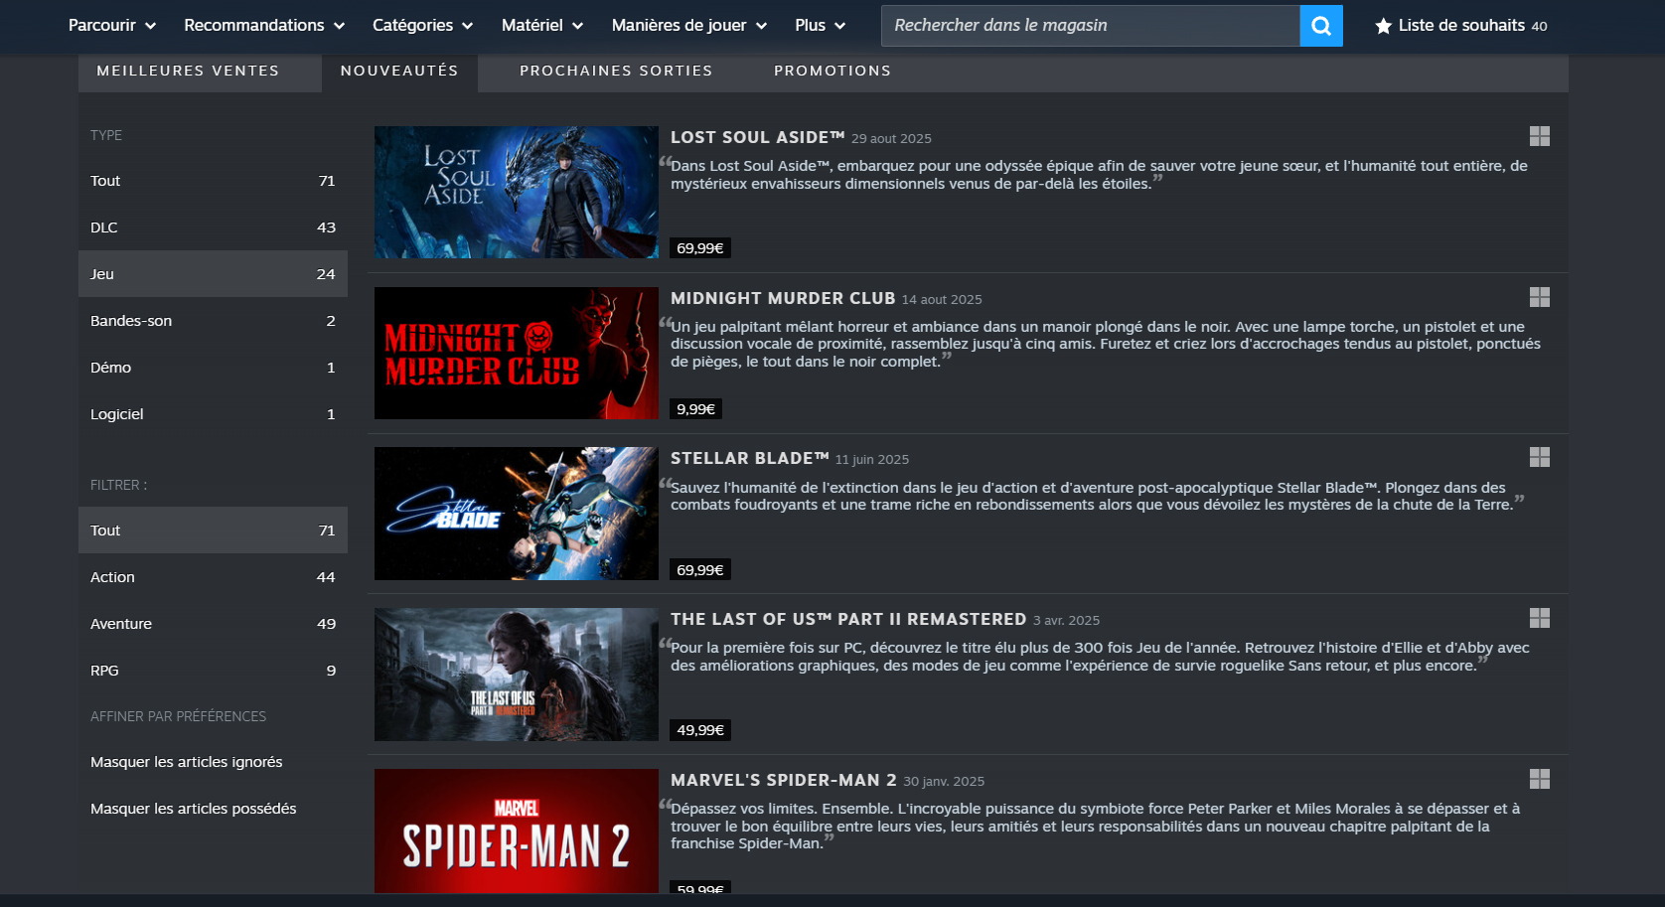The image size is (1665, 907).
Task: Open the Promotions tab
Action: pyautogui.click(x=832, y=72)
